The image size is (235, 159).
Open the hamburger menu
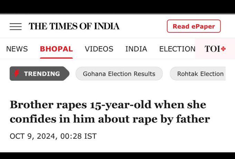16,27
